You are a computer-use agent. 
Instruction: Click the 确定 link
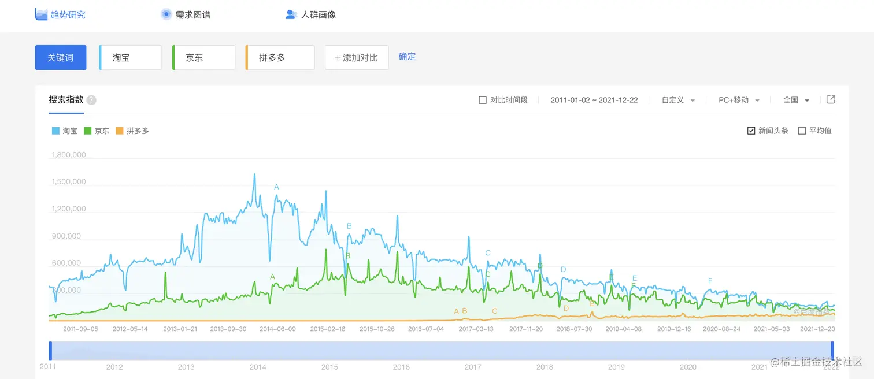tap(408, 57)
